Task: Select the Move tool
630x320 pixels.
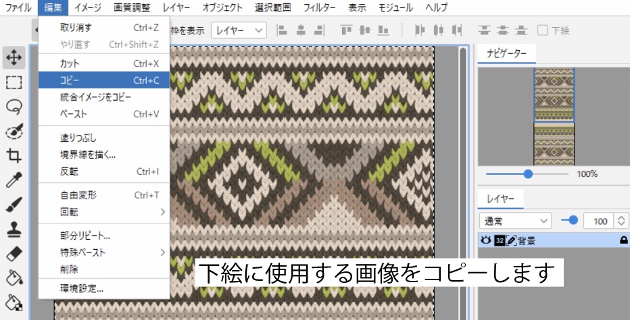Action: pyautogui.click(x=14, y=57)
